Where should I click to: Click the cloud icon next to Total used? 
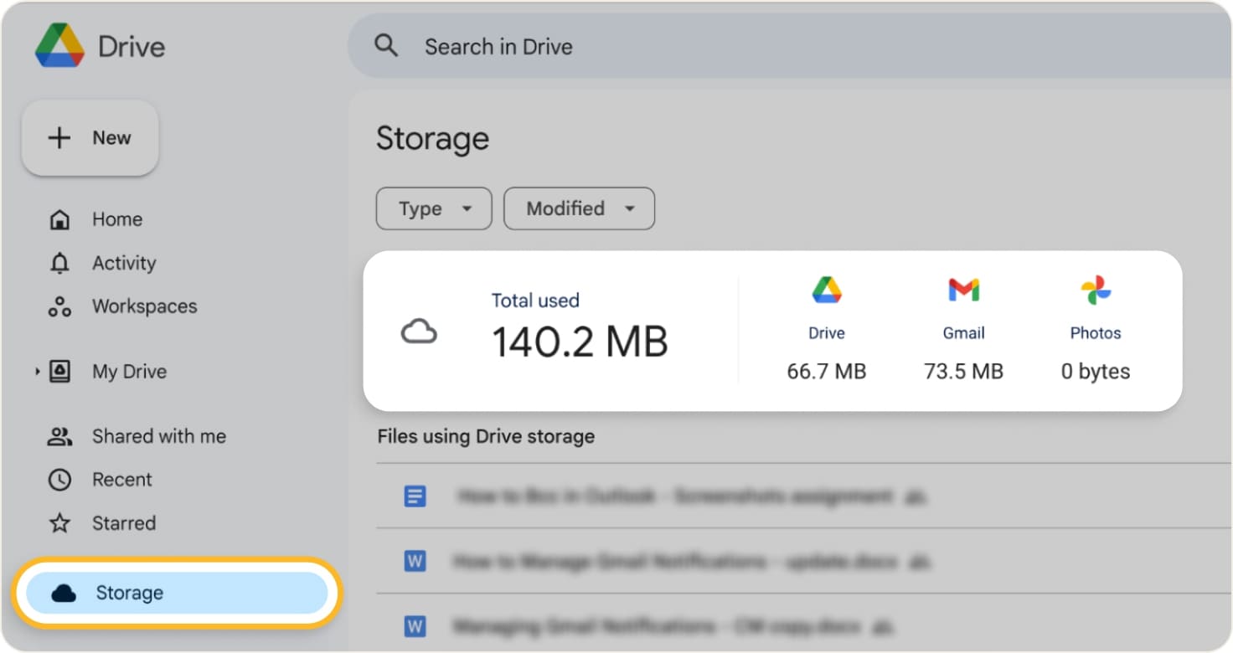420,332
